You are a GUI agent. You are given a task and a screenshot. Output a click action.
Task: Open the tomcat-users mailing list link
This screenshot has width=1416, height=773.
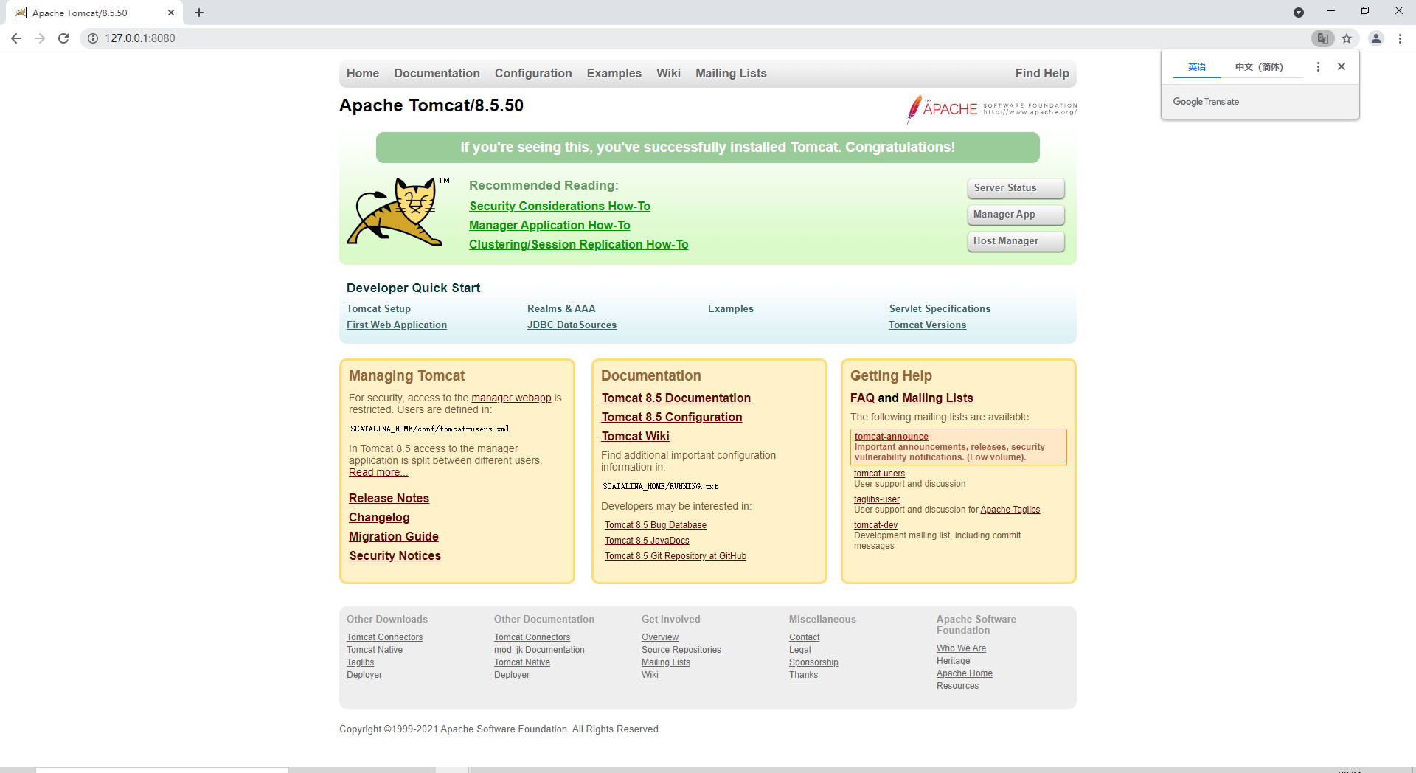879,474
